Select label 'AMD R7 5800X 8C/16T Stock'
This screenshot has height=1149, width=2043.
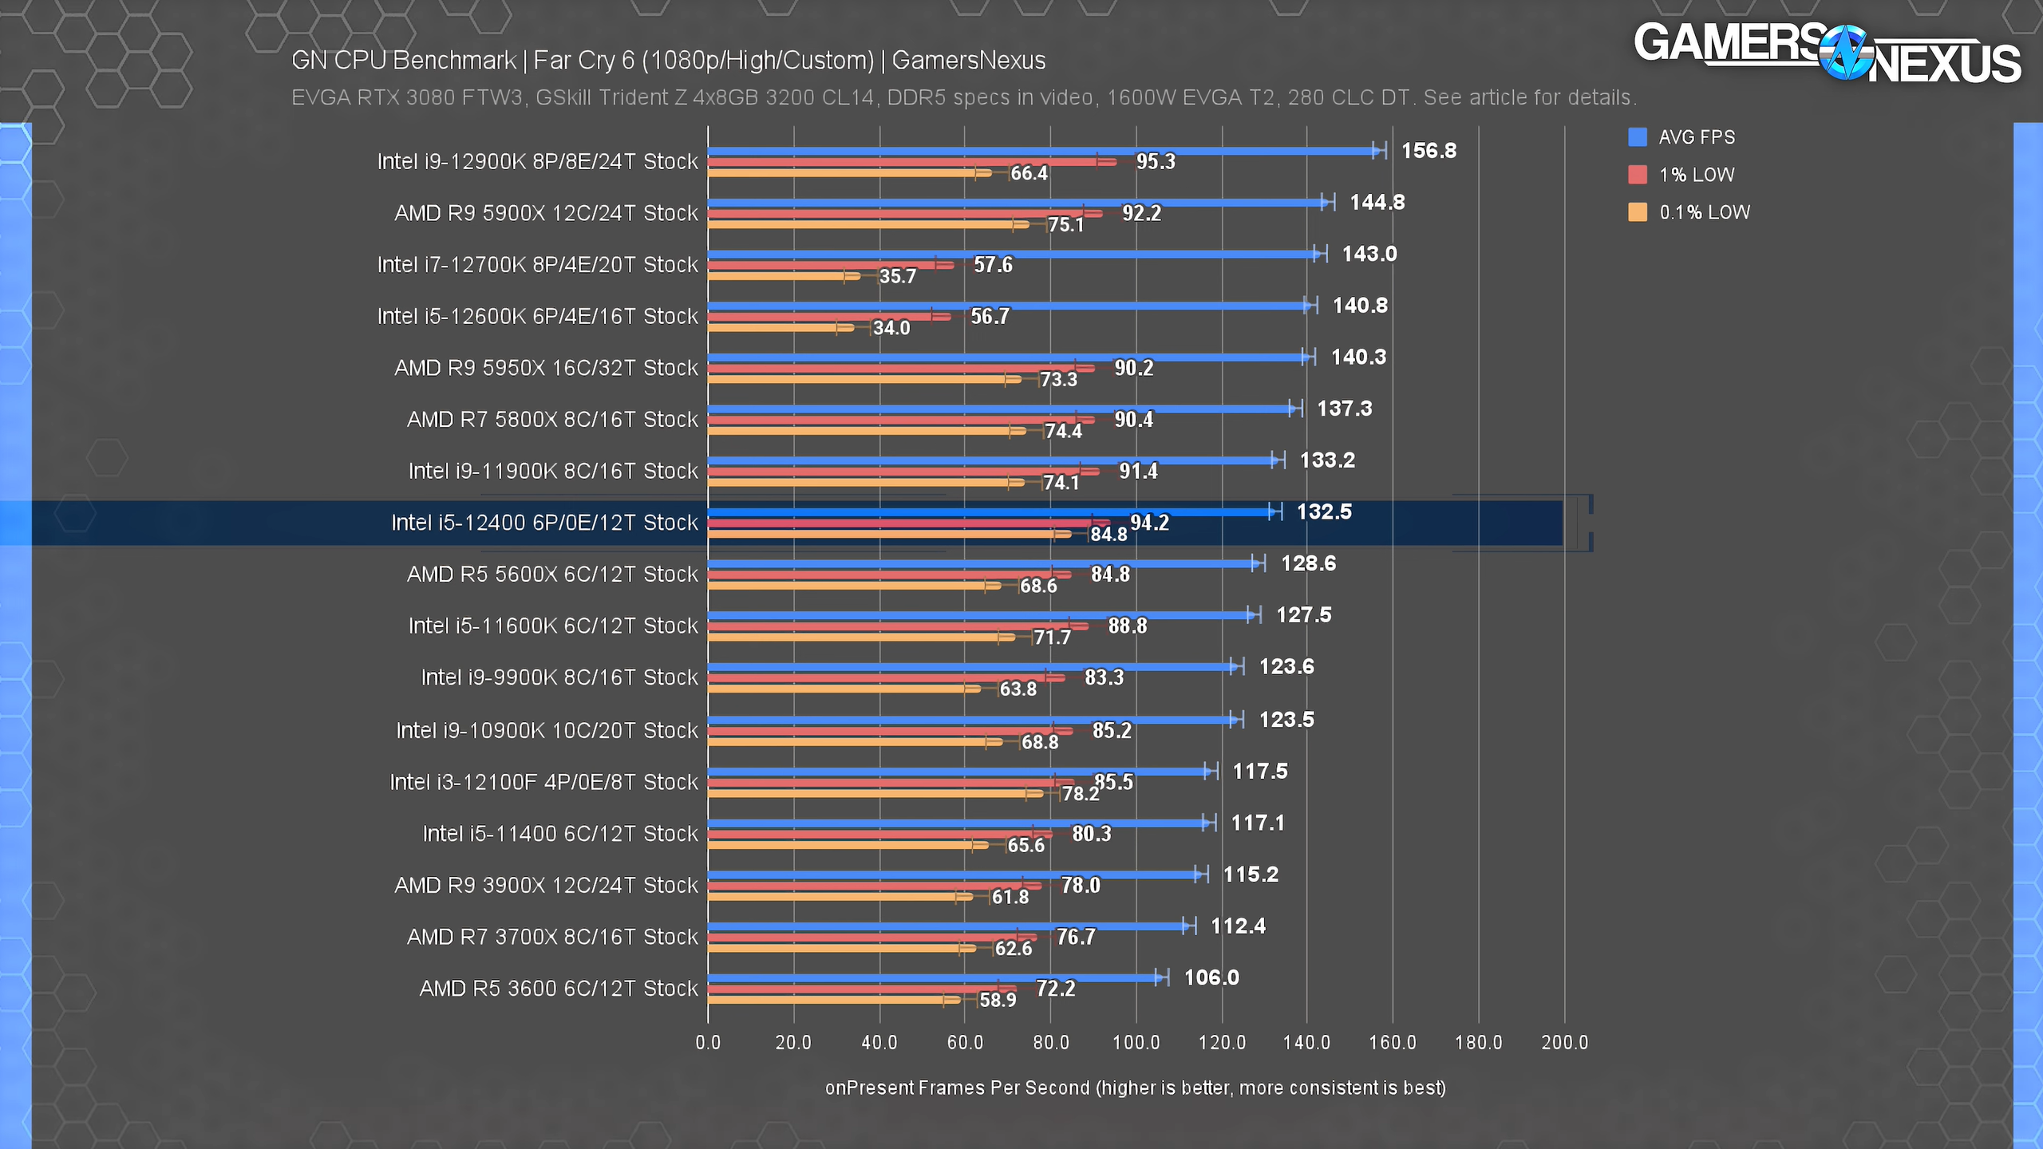[x=552, y=420]
